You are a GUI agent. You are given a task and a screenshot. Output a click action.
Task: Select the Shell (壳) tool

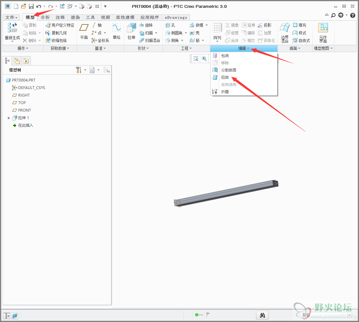[x=195, y=33]
